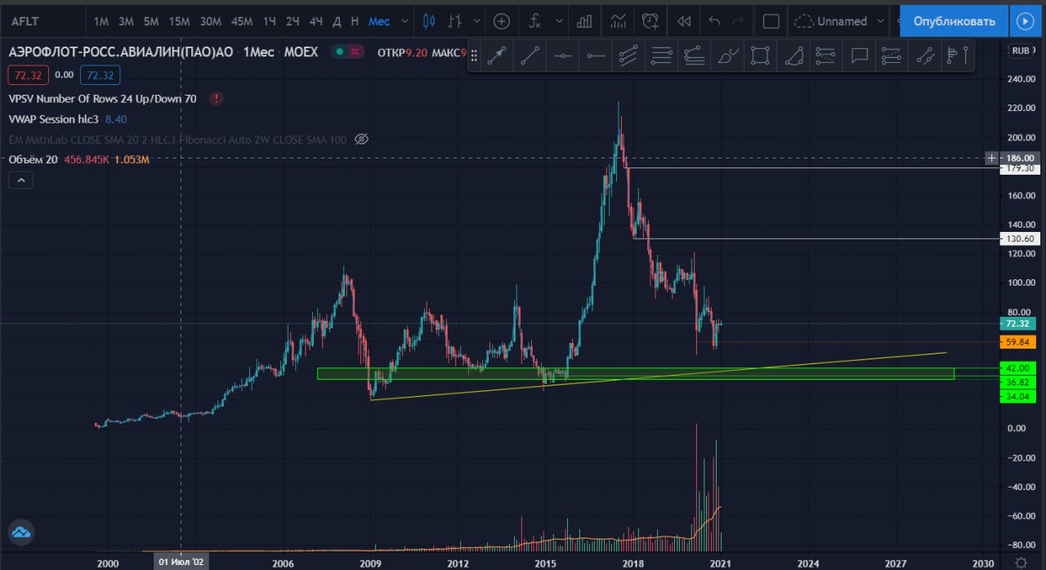Click the VPSV indicator error warning icon
Viewport: 1046px width, 570px height.
(216, 99)
